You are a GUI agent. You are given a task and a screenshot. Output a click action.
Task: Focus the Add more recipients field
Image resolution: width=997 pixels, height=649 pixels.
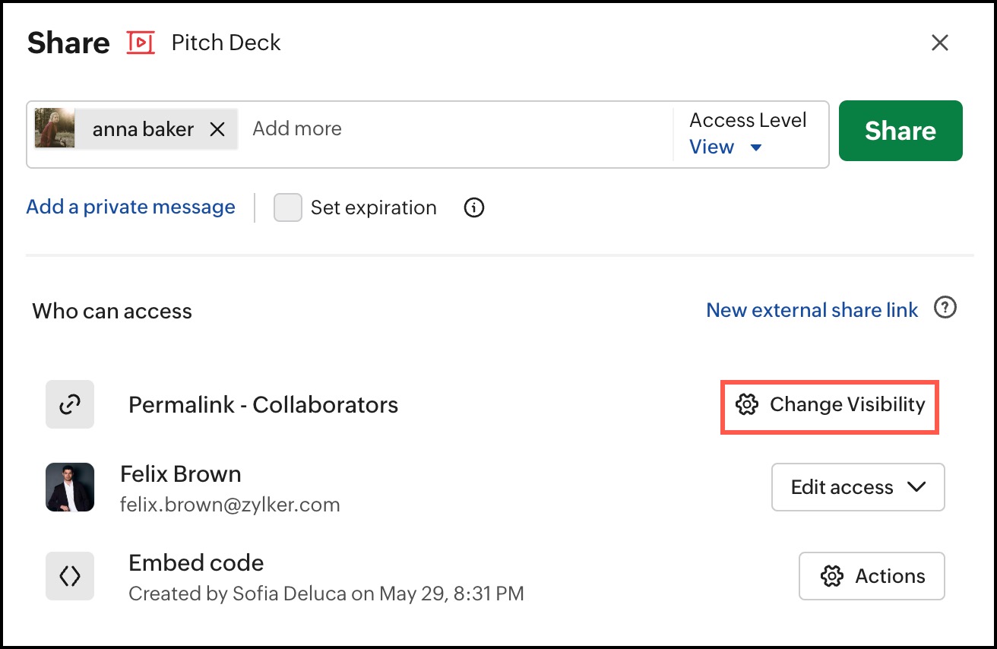point(456,129)
